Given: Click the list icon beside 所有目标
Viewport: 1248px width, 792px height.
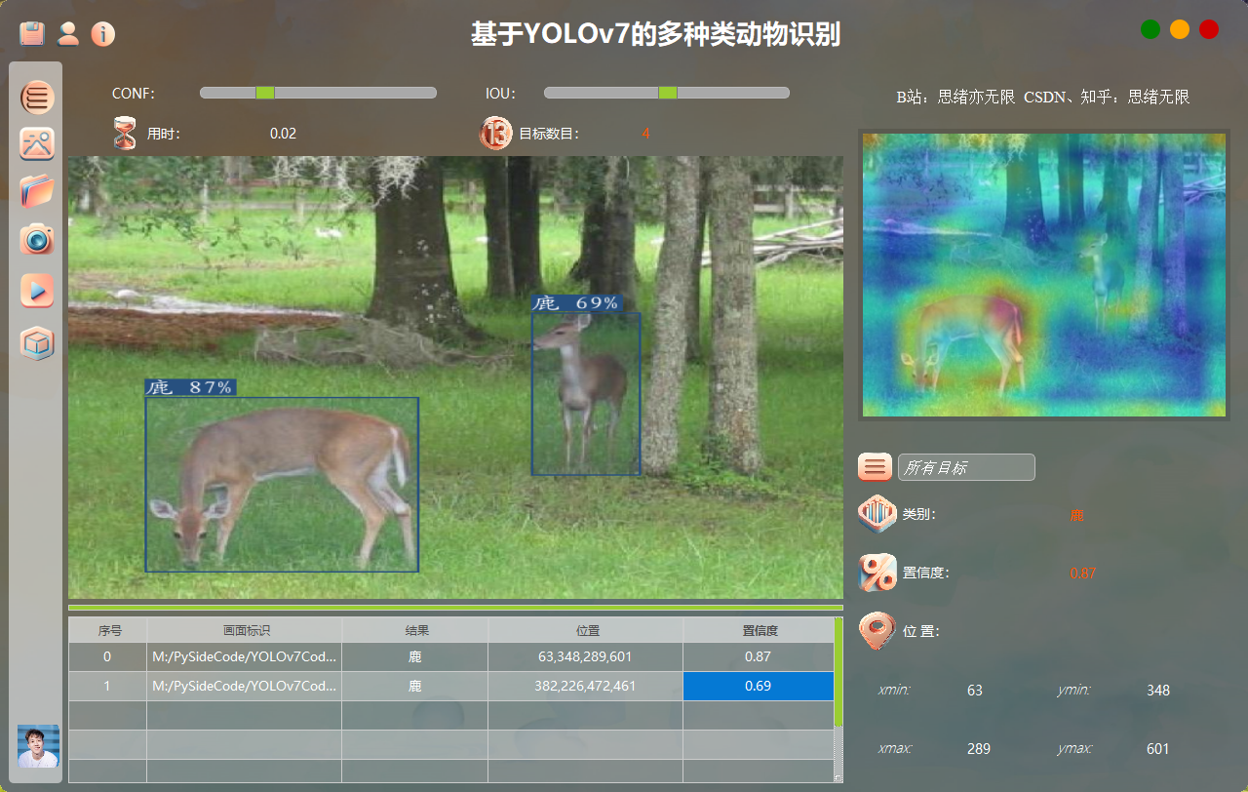Looking at the screenshot, I should click(x=875, y=467).
